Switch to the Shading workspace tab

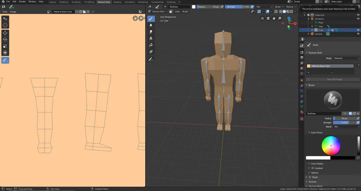[117, 2]
